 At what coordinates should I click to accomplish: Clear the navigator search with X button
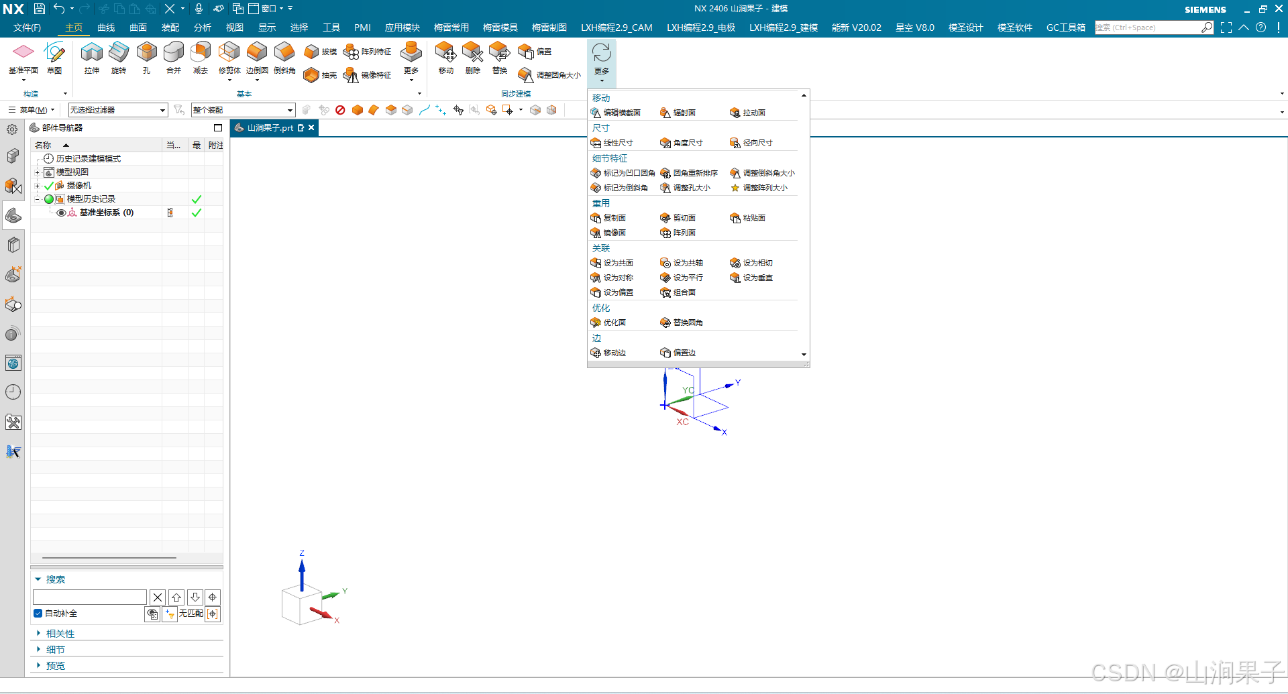click(x=158, y=597)
